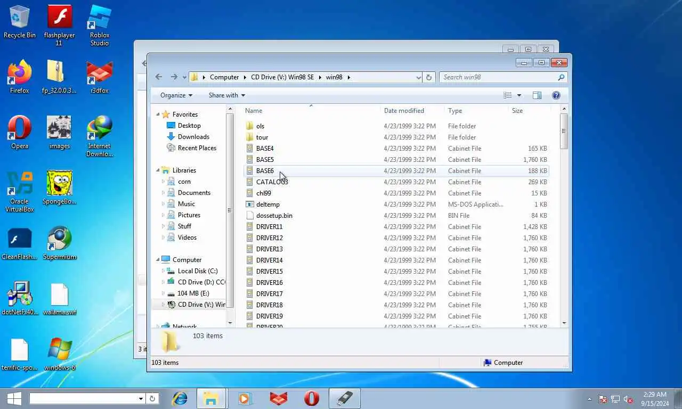The width and height of the screenshot is (682, 409).
Task: Click the volume muted tray icon
Action: pyautogui.click(x=628, y=399)
